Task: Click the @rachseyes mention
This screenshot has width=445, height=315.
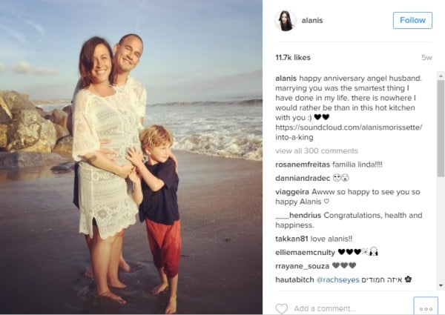Action: pyautogui.click(x=337, y=280)
